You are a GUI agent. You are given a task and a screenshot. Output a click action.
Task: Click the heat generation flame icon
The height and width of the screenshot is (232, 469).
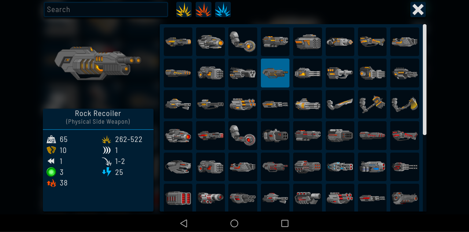point(51,183)
